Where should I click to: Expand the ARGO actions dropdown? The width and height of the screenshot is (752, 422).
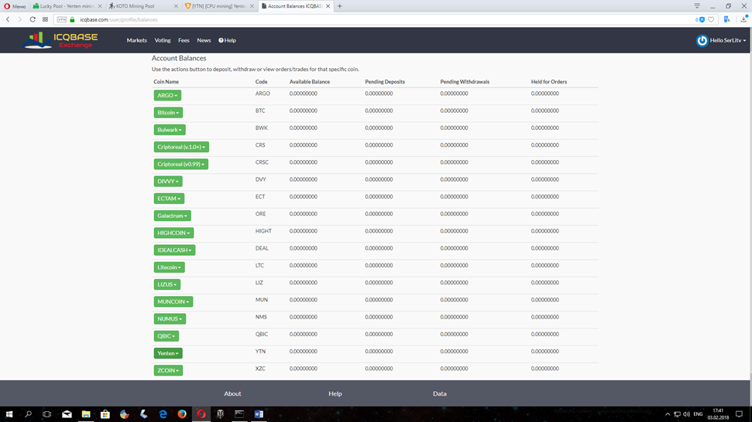167,95
